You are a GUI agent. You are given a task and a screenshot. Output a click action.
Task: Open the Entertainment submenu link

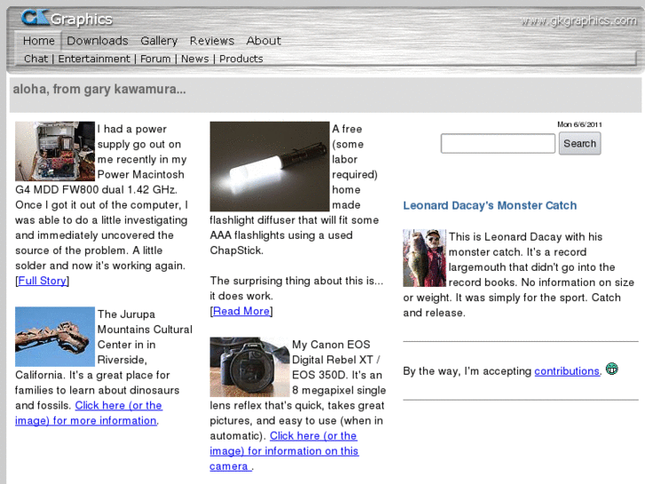point(94,59)
